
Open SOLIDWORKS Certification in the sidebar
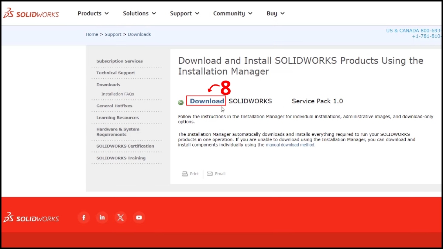point(125,146)
